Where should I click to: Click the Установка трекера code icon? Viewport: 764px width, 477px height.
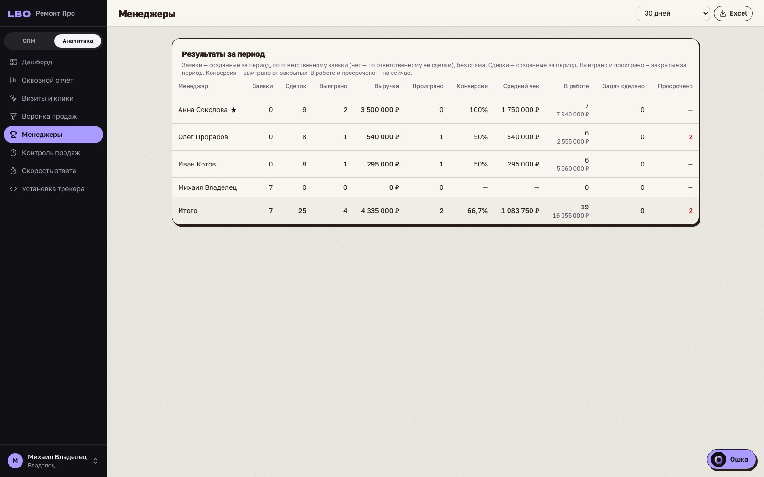coord(13,189)
